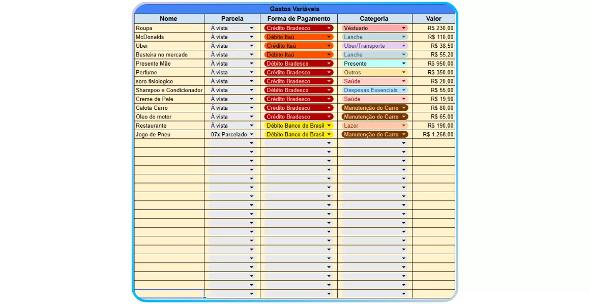Select the Nome column header
Image resolution: width=590 pixels, height=304 pixels.
(168, 19)
